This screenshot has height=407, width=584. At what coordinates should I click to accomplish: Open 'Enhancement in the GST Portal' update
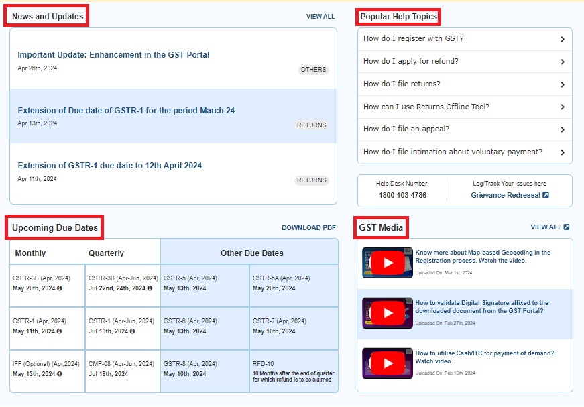(x=113, y=55)
